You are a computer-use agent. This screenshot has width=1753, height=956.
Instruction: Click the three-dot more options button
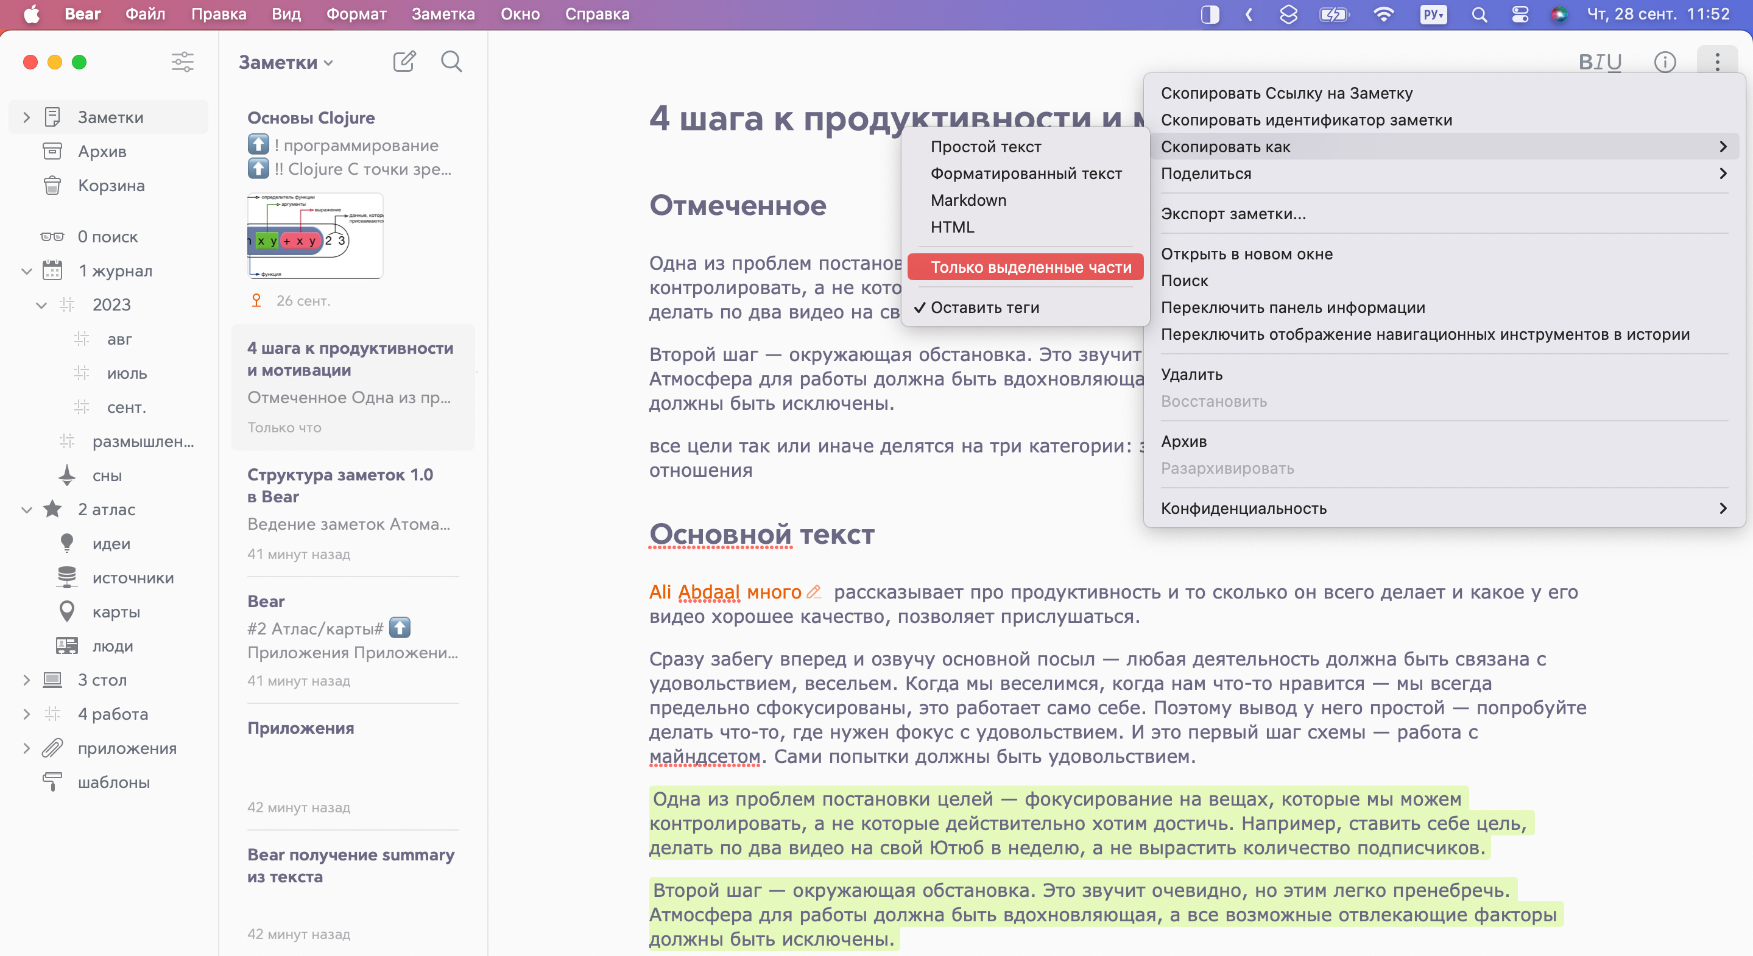click(1717, 62)
